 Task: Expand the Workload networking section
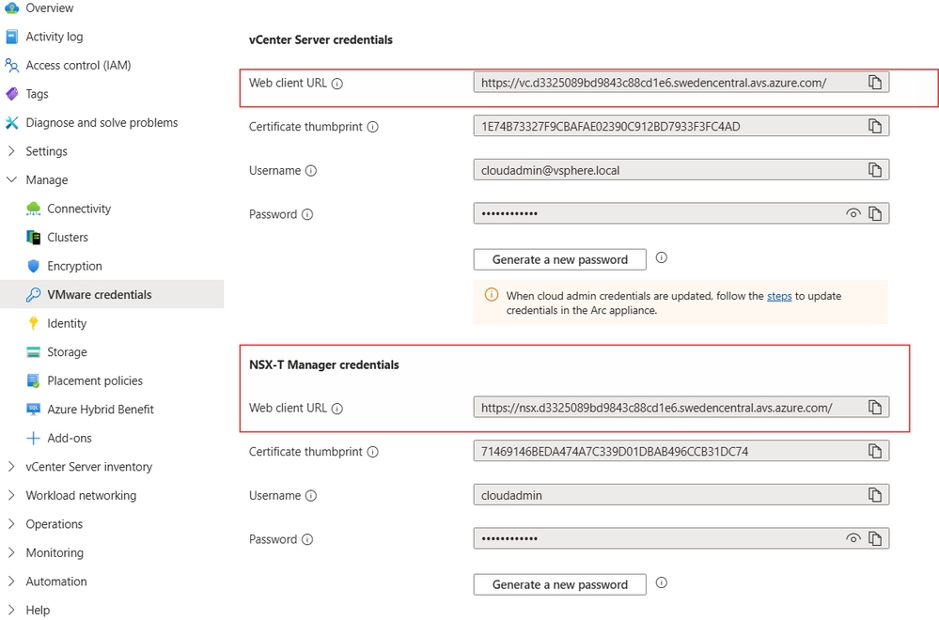11,495
